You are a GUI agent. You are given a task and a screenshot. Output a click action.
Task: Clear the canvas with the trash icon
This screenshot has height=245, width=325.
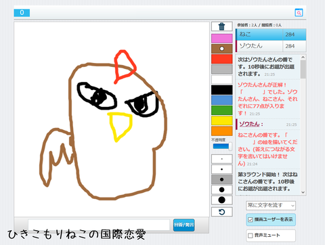click(x=221, y=26)
